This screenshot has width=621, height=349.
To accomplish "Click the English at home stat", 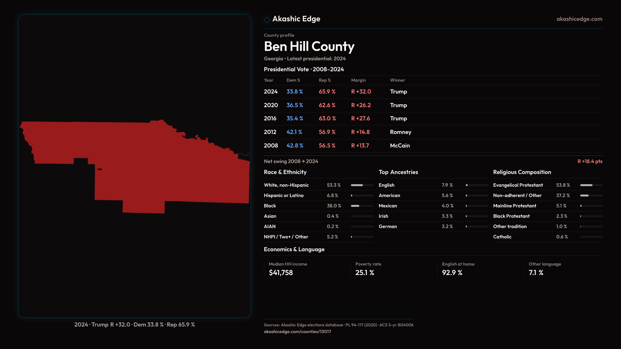I will coord(452,273).
